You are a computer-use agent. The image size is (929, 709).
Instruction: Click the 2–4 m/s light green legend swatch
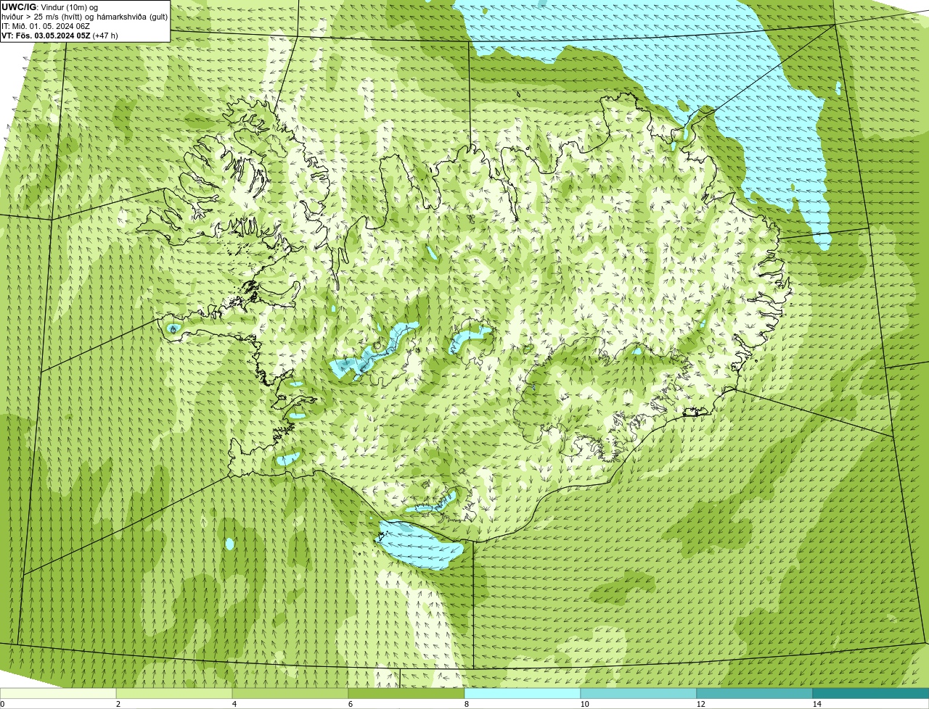[x=174, y=693]
